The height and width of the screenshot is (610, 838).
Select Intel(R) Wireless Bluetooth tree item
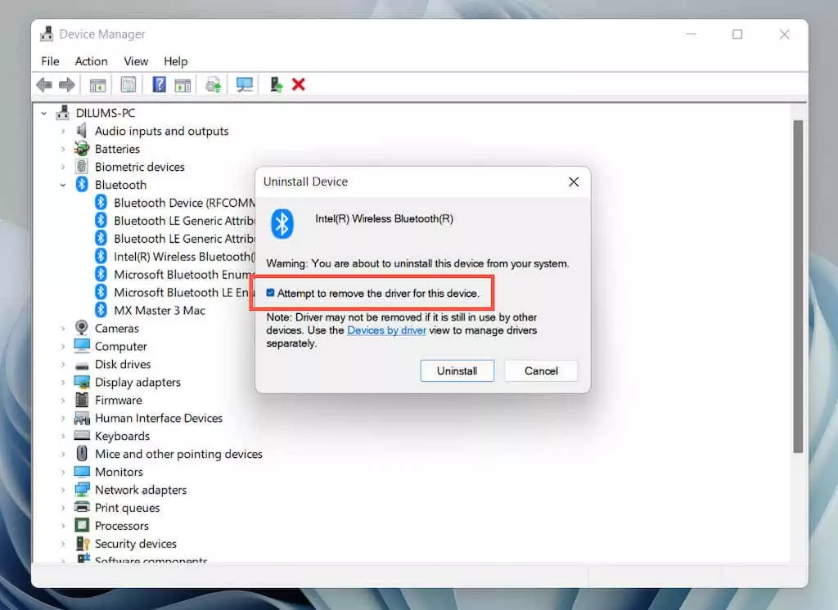(x=184, y=257)
